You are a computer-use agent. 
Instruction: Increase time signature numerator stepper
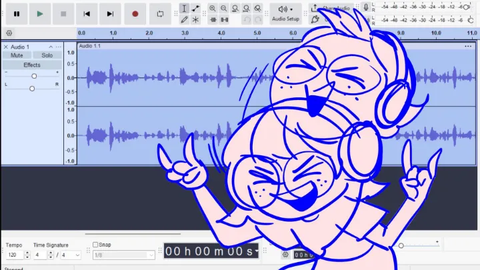[51, 253]
